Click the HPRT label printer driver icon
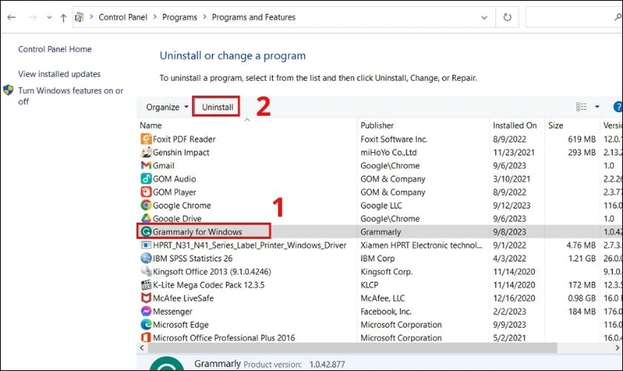The width and height of the screenshot is (623, 371). point(146,245)
